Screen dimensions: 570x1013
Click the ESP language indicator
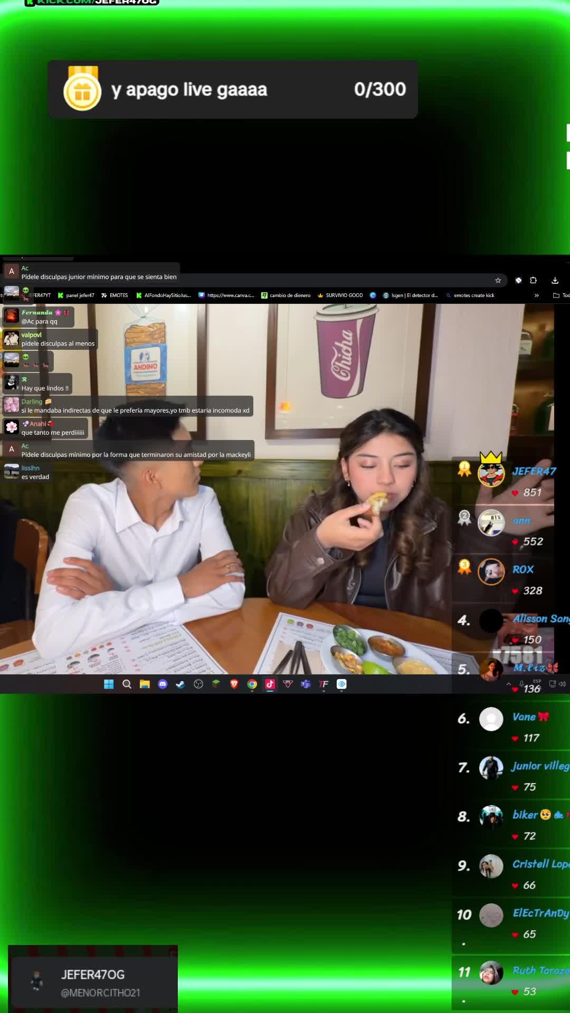click(537, 681)
